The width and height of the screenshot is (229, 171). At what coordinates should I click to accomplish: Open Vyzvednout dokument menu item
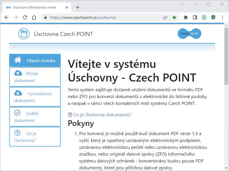tap(35, 97)
